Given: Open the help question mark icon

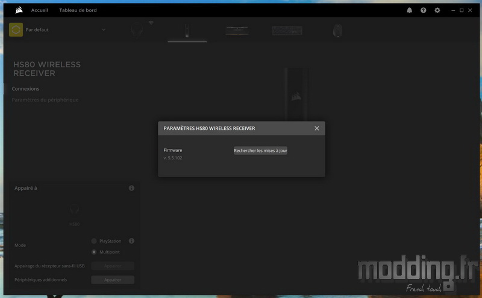Looking at the screenshot, I should pos(424,10).
